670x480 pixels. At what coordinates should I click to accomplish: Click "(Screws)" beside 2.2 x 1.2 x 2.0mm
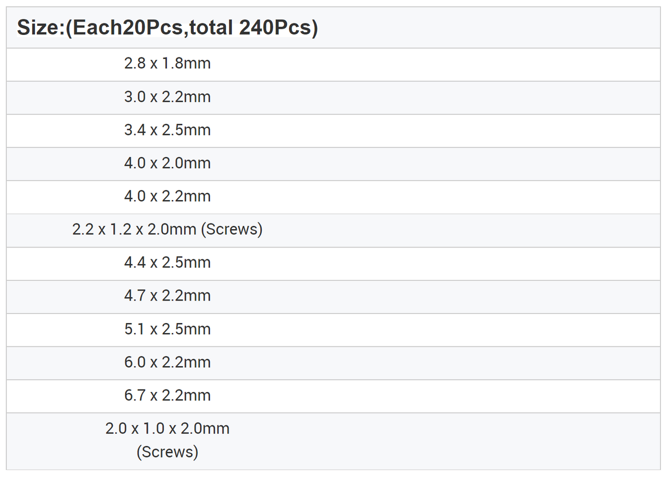point(232,230)
